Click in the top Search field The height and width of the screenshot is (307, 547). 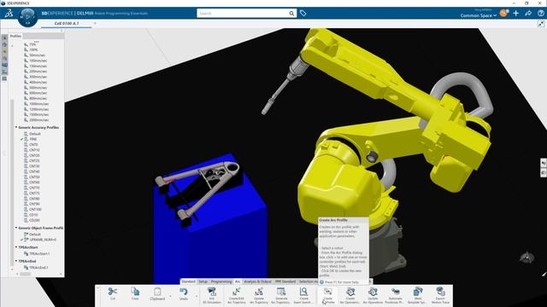(x=243, y=14)
